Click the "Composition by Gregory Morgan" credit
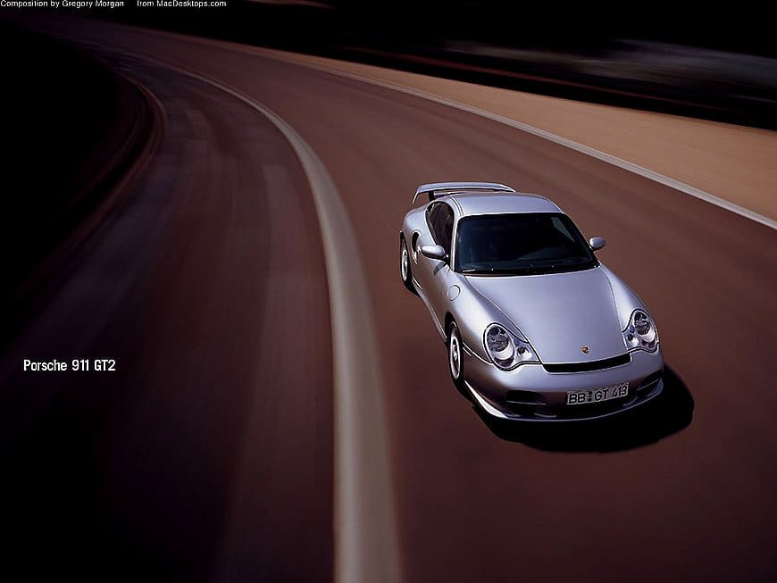The width and height of the screenshot is (777, 583). coord(63,4)
